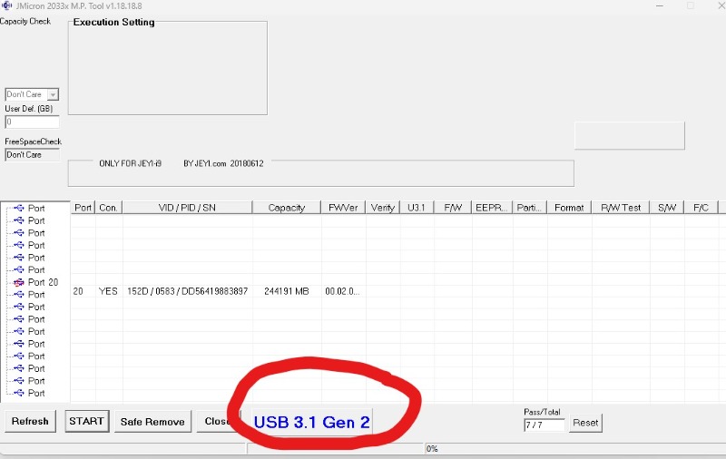Select the Port 20 tree entry
Image resolution: width=726 pixels, height=459 pixels.
coord(43,282)
